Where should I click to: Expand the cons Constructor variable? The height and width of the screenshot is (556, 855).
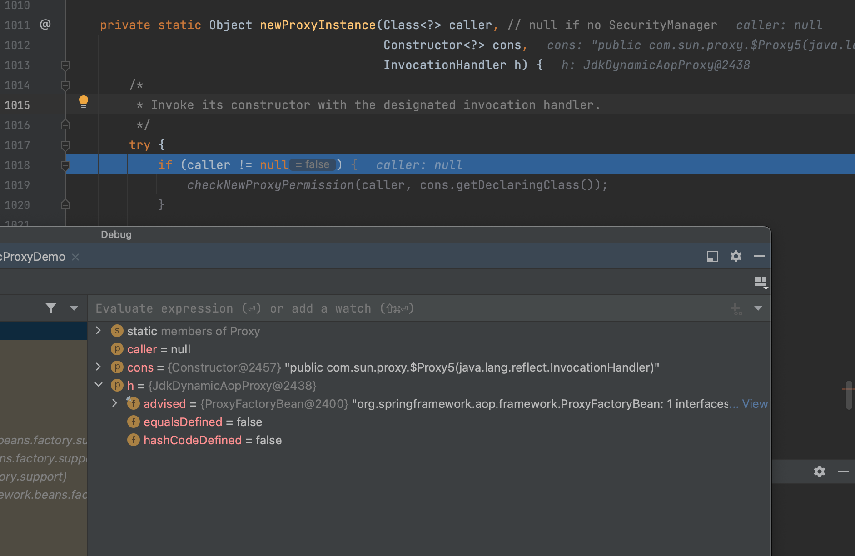[x=98, y=367]
